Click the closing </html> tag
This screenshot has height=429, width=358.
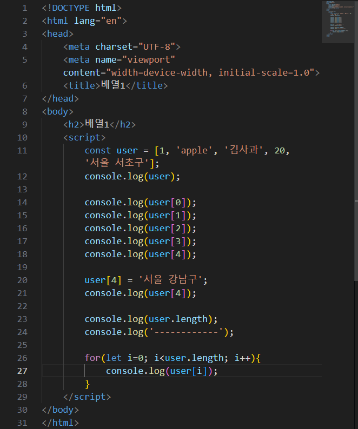pos(60,423)
